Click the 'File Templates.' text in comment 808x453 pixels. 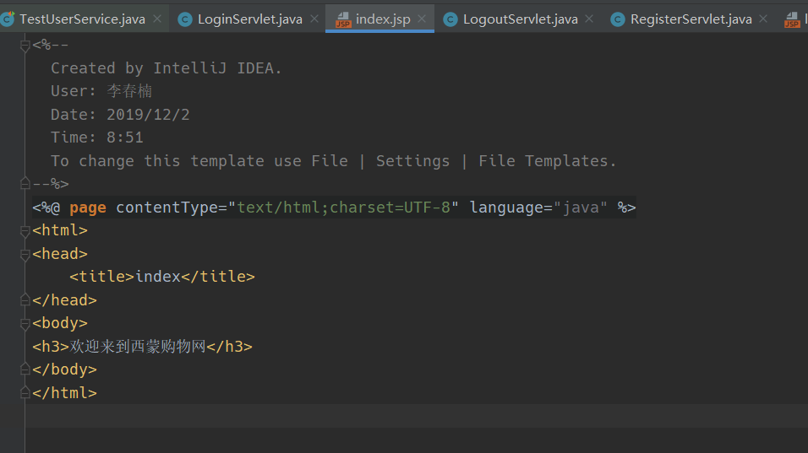[547, 161]
